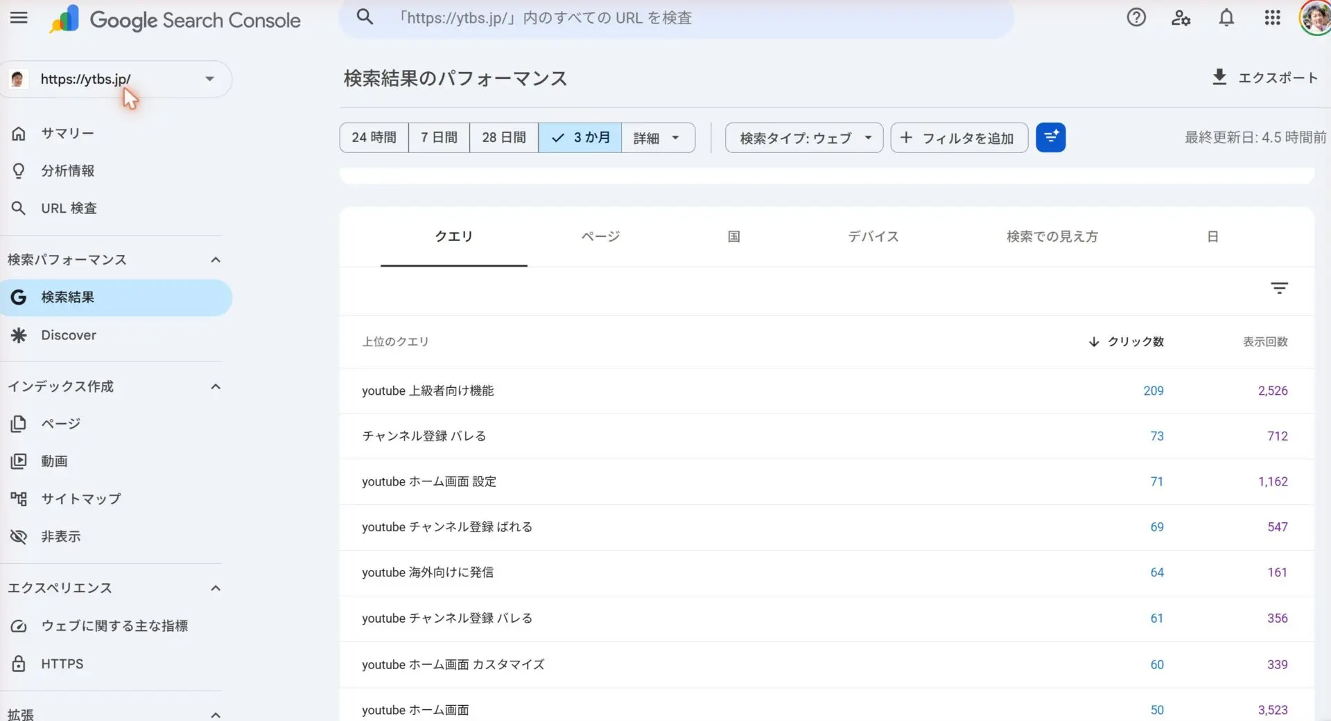Click the video pages icon

click(19, 461)
